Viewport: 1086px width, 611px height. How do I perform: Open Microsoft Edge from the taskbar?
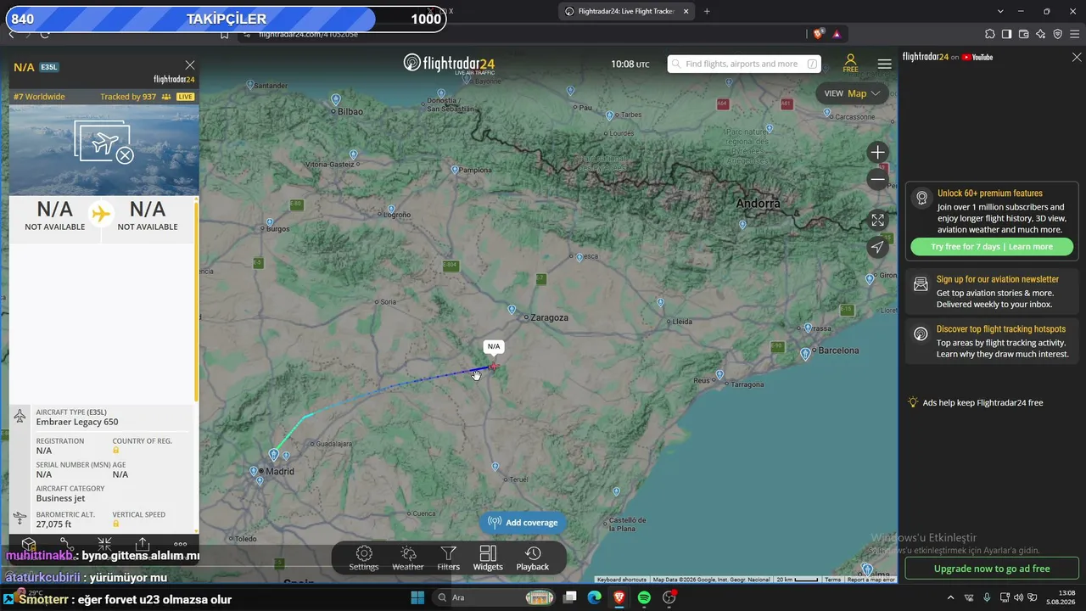point(595,597)
